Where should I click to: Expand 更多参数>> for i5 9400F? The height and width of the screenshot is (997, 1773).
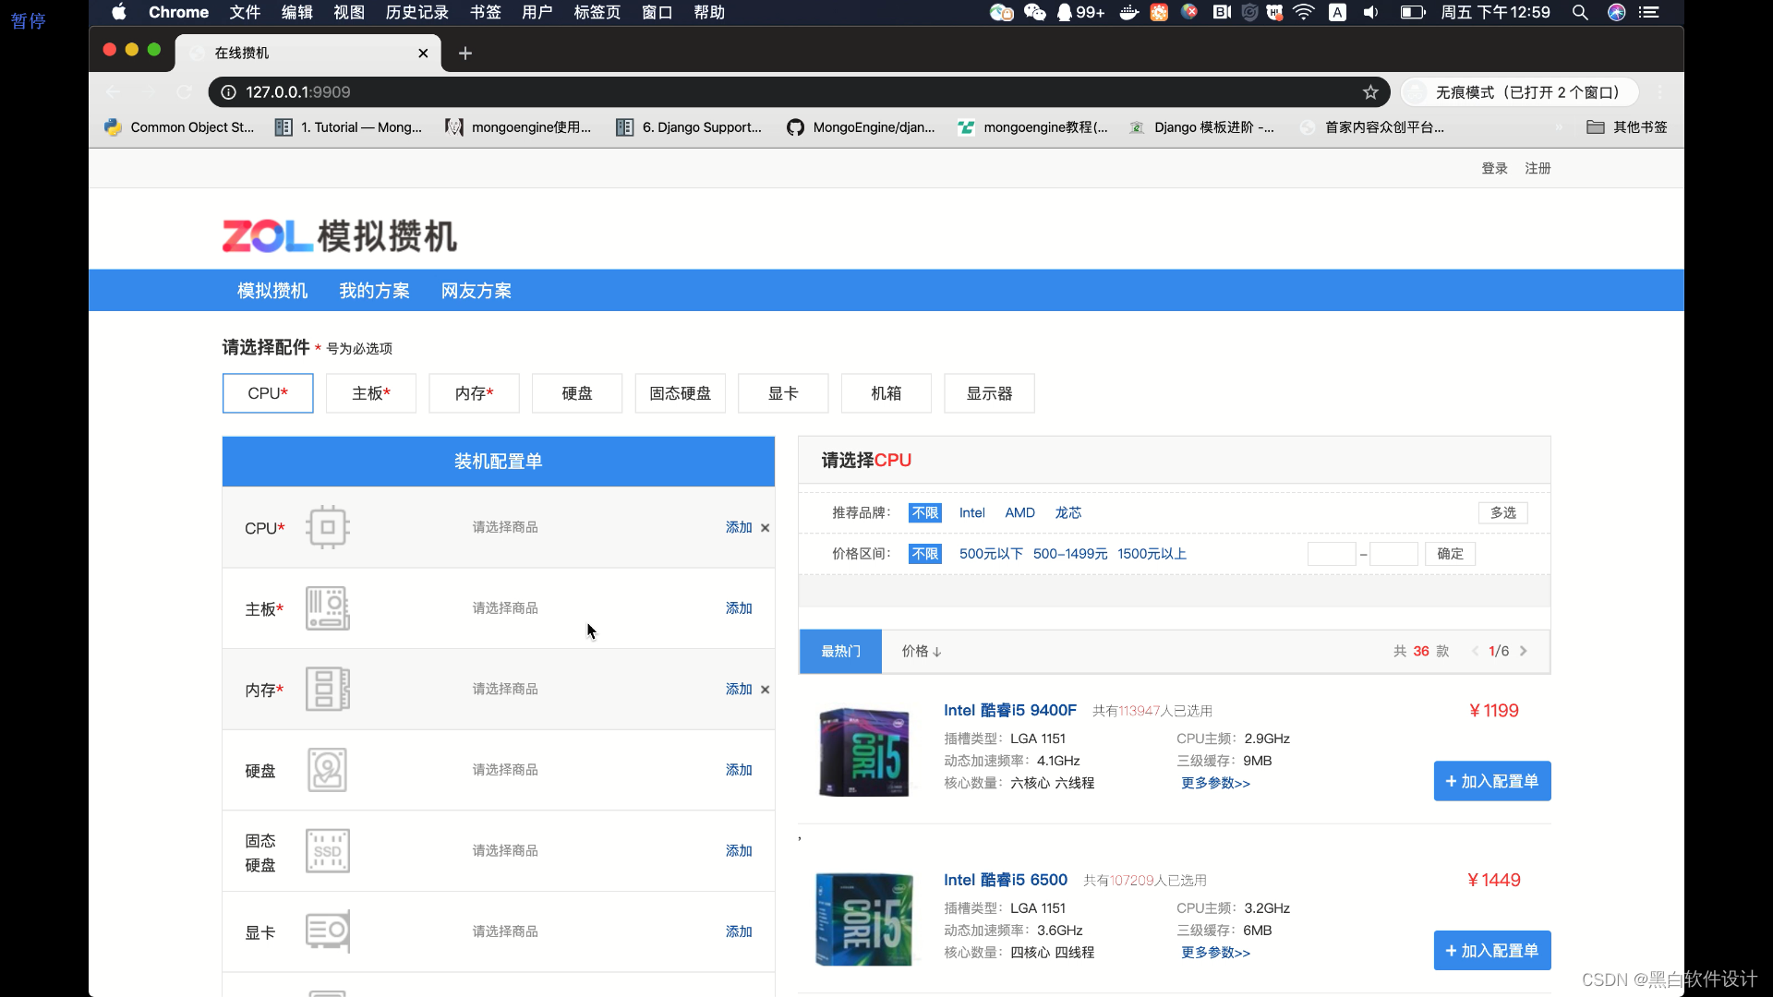point(1215,784)
